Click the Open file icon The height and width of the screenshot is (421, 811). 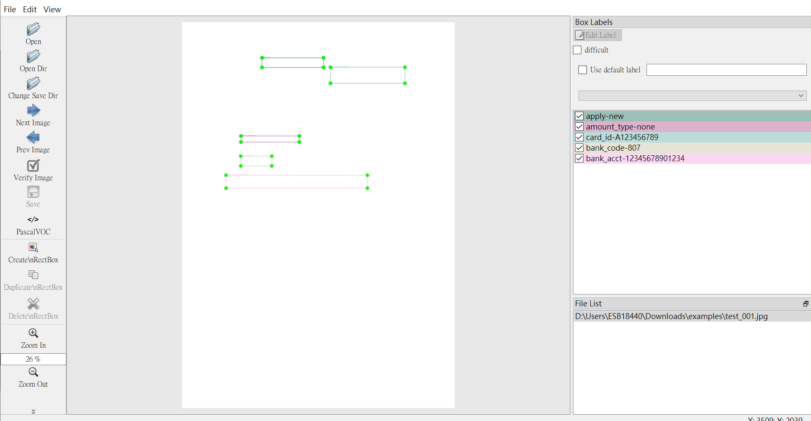(33, 29)
